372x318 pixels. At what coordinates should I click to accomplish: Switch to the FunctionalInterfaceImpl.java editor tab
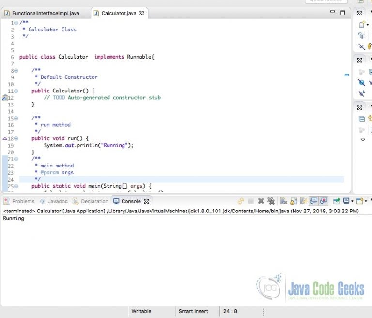coord(46,13)
